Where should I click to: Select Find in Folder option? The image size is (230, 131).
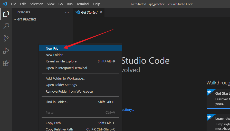click(80, 102)
